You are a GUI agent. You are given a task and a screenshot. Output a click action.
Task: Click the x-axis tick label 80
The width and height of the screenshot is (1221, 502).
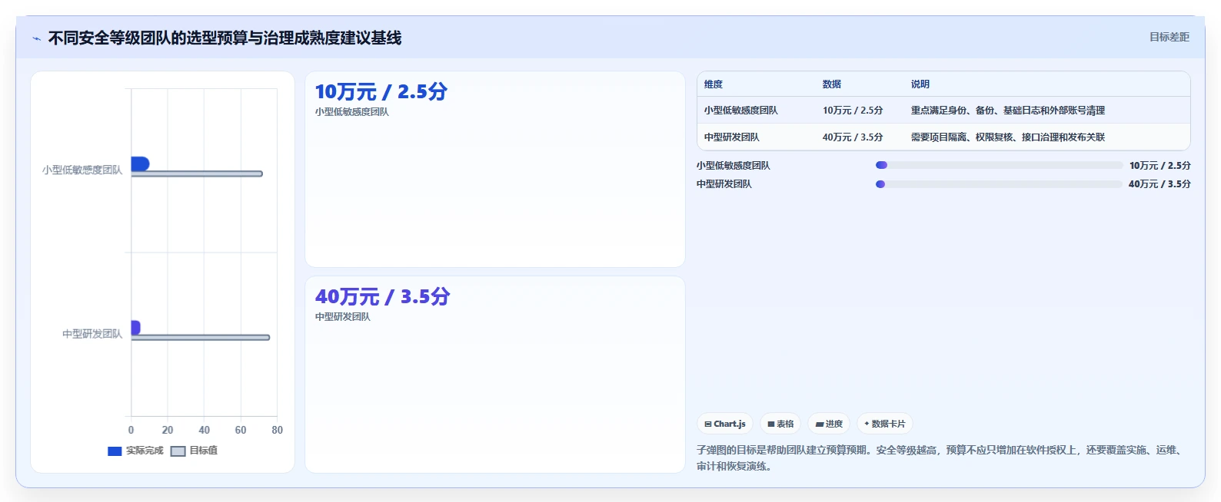click(x=278, y=431)
